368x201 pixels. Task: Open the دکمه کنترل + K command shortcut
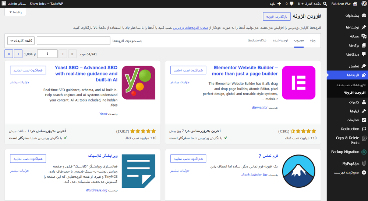(312, 4)
